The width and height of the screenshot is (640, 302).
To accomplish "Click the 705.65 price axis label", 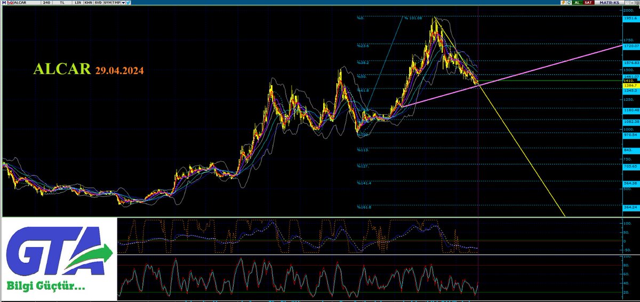I will click(x=631, y=166).
